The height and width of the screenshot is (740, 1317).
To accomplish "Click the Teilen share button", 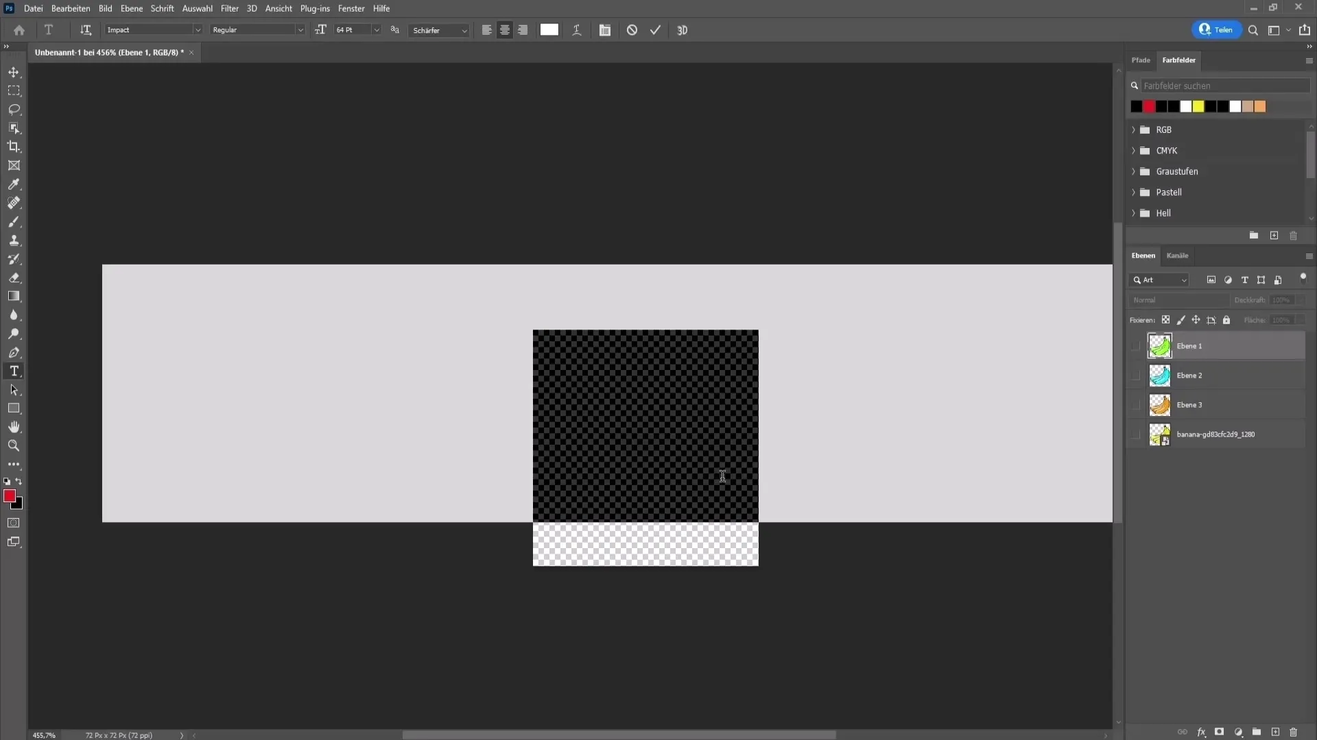I will pos(1216,30).
